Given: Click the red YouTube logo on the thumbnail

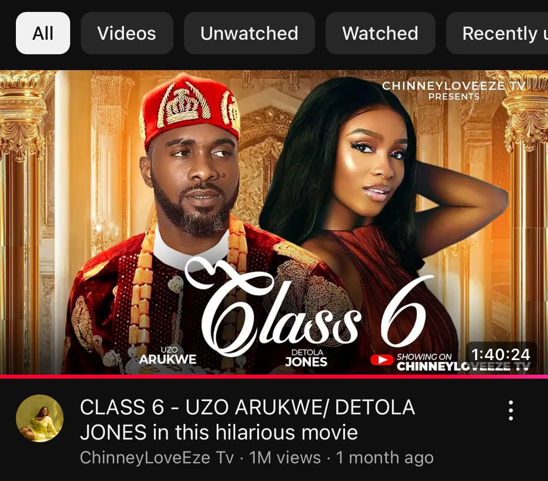Looking at the screenshot, I should (382, 360).
